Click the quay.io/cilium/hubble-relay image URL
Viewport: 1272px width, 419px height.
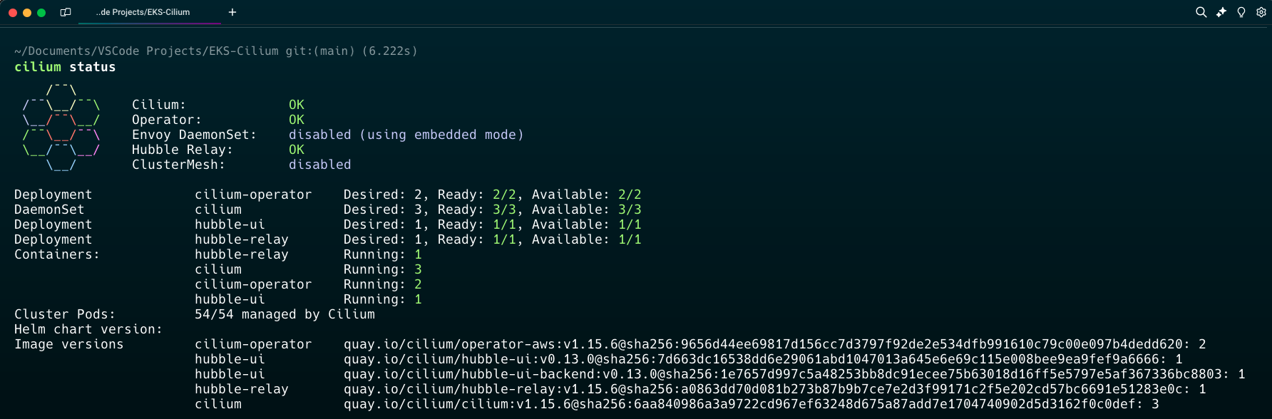(766, 389)
